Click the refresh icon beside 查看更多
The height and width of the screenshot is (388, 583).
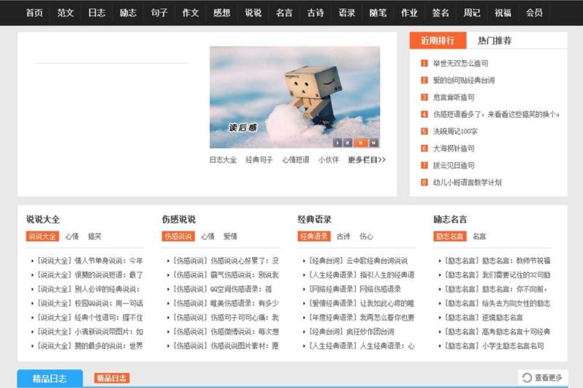pyautogui.click(x=527, y=377)
